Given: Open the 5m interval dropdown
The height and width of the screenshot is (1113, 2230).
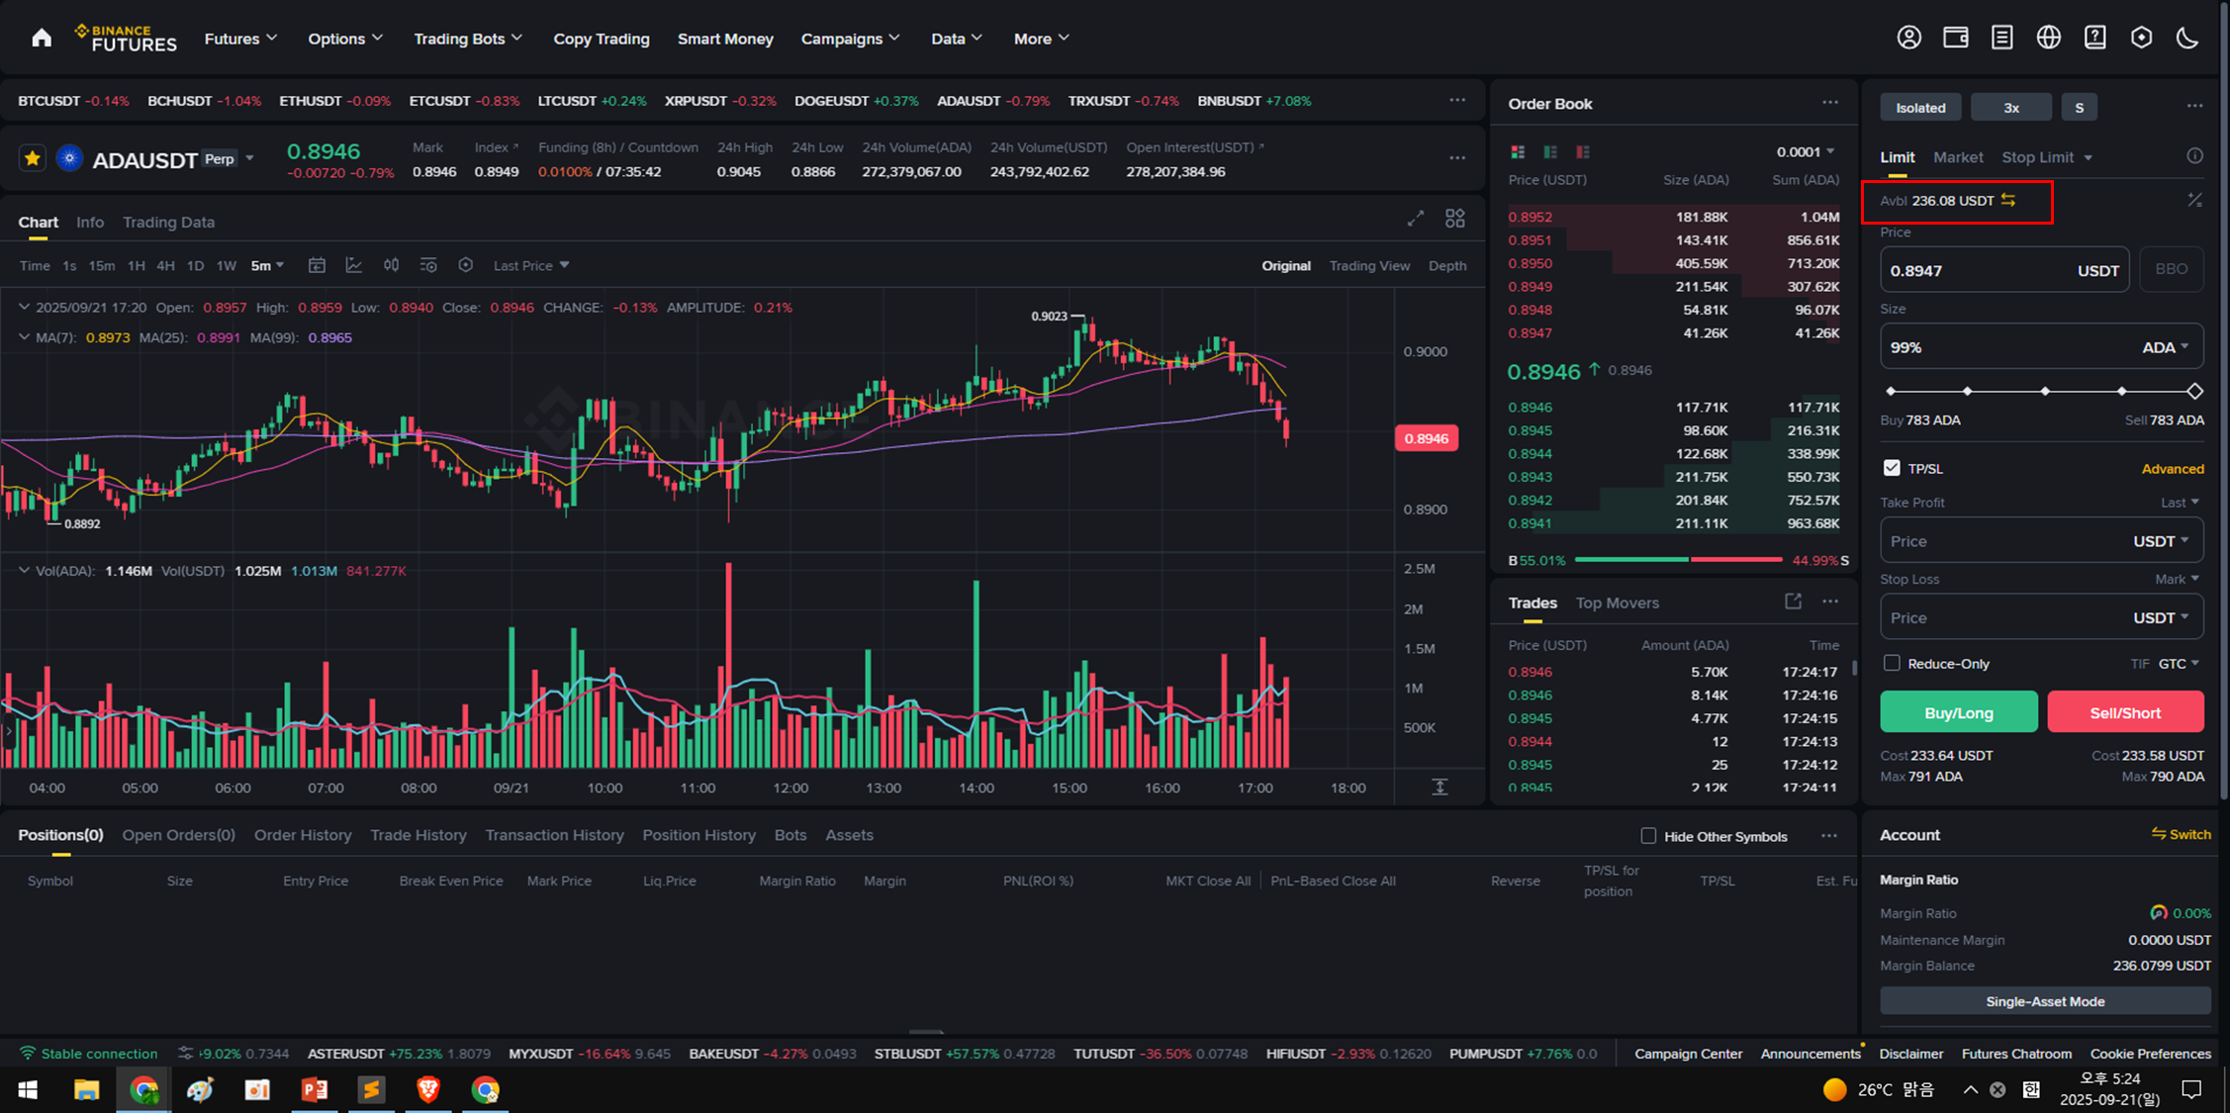Looking at the screenshot, I should coord(267,265).
